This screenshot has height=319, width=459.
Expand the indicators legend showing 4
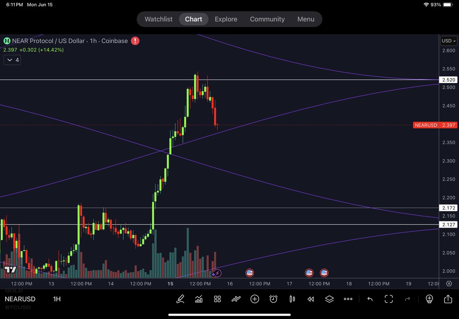(12, 60)
